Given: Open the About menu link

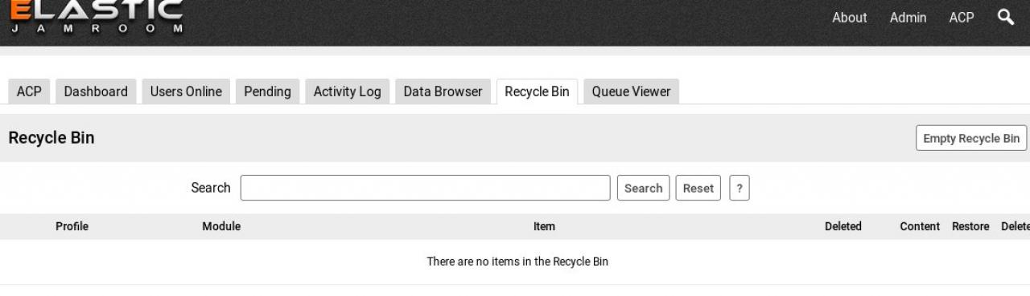Looking at the screenshot, I should click(849, 17).
